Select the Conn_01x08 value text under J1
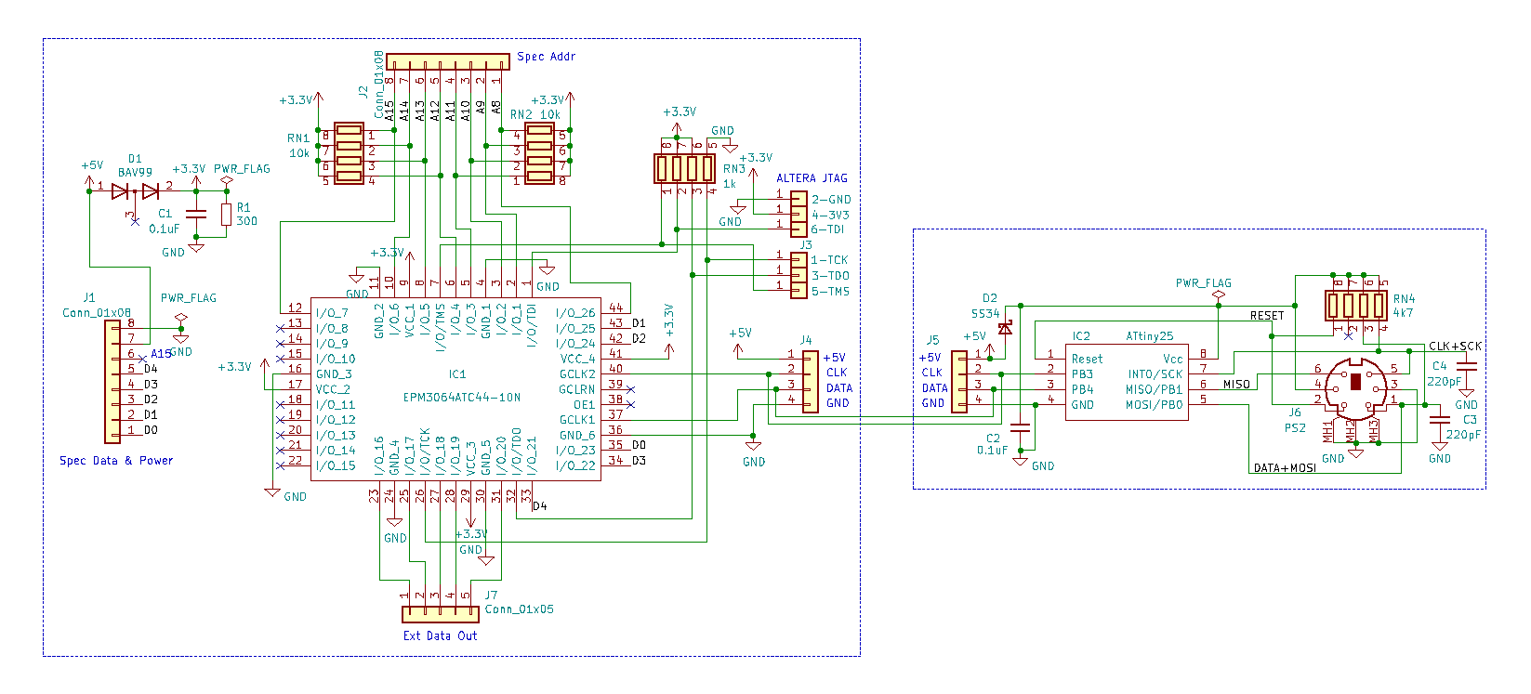1531x694 pixels. (97, 313)
